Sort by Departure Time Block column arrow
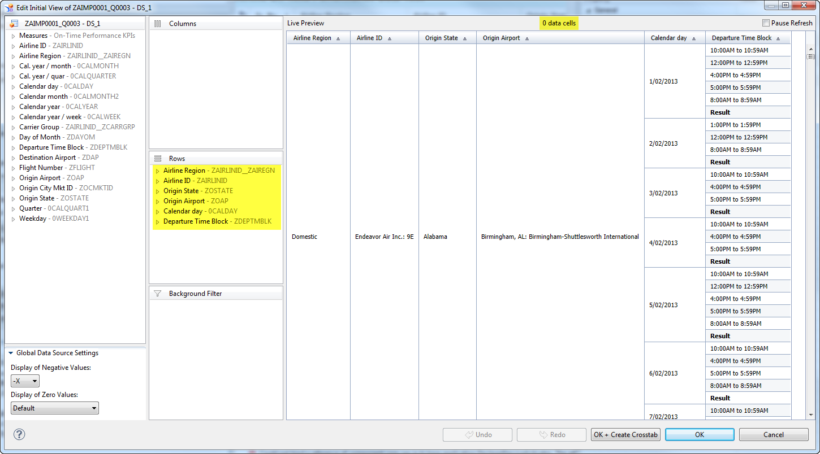Viewport: 820px width, 454px height. point(778,38)
